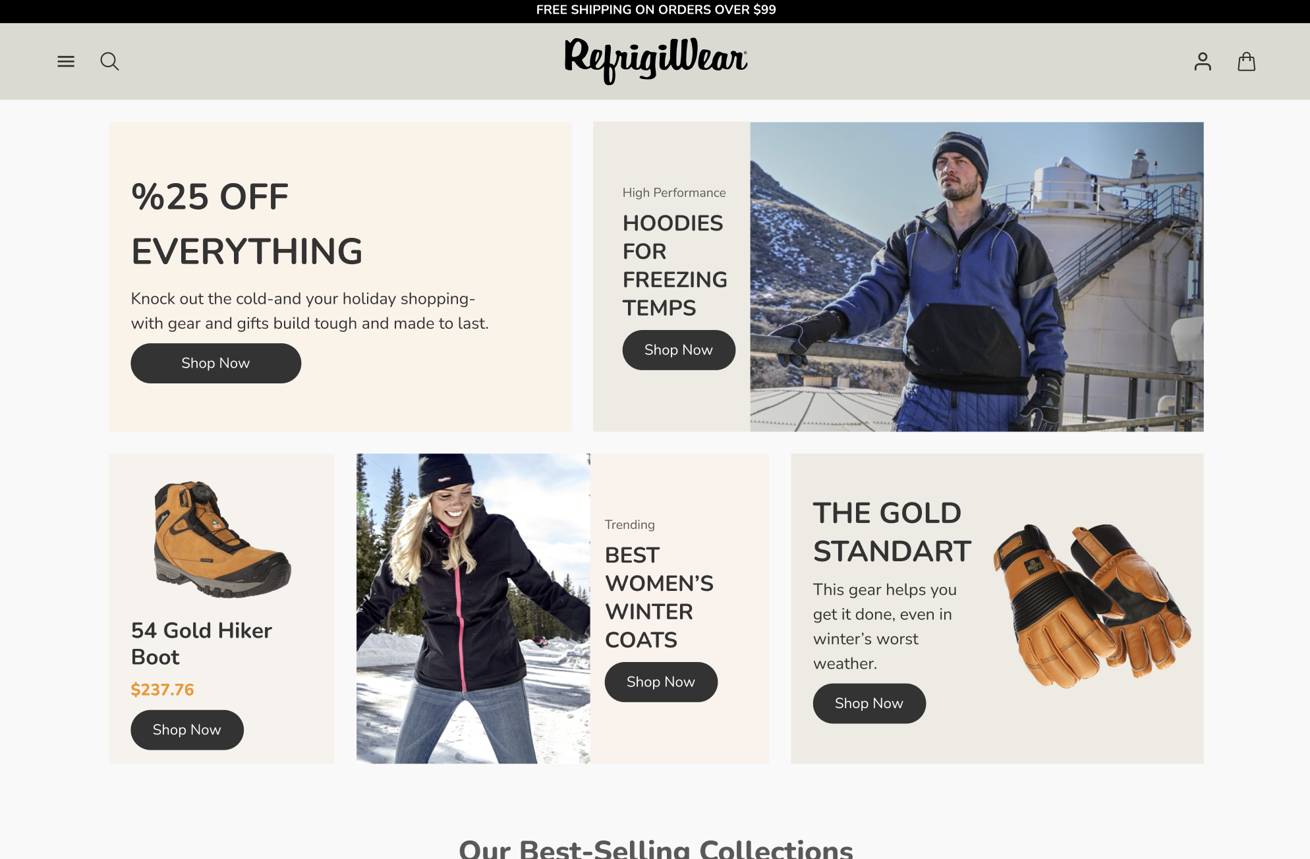Viewport: 1310px width, 859px height.
Task: Click the search magnifier icon
Action: tap(109, 61)
